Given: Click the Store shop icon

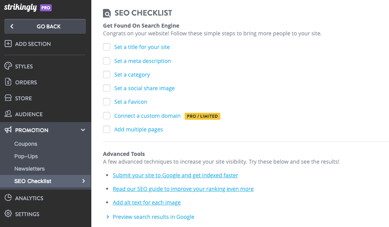Looking at the screenshot, I should pyautogui.click(x=8, y=98).
